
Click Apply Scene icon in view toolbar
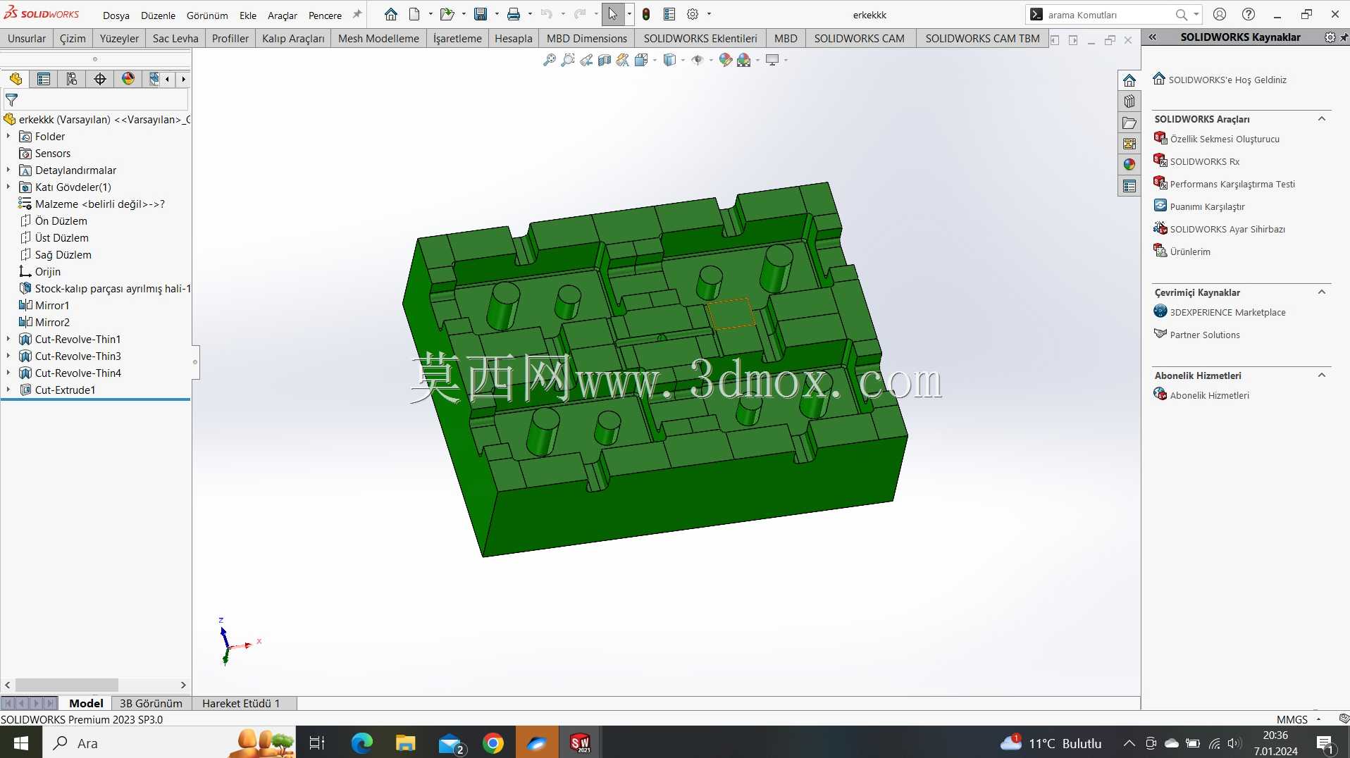(744, 61)
